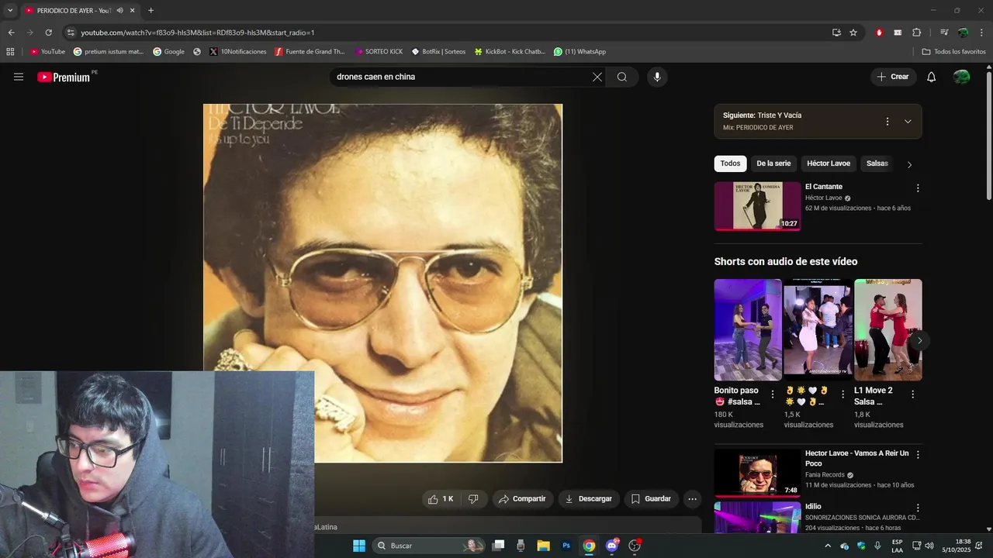Screen dimensions: 993x558
Task: Show next Shorts with arrow
Action: 919,341
